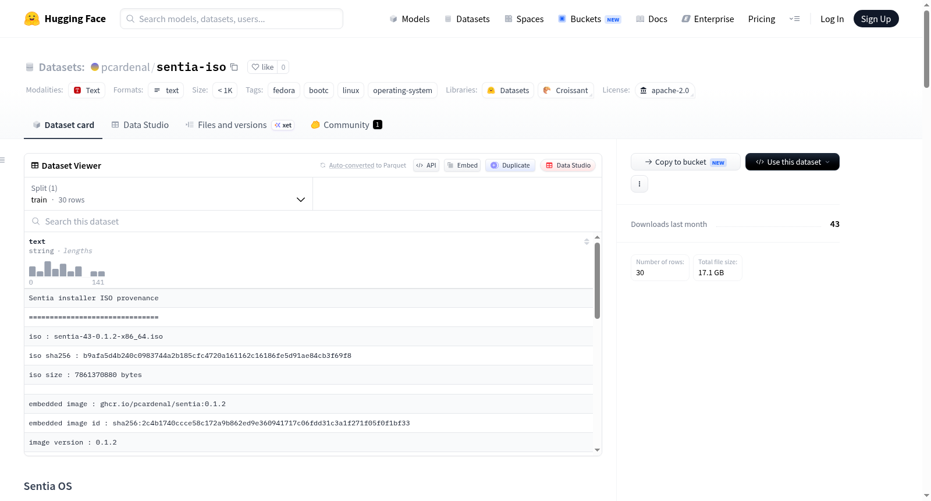The width and height of the screenshot is (931, 501).
Task: Click the Log In link
Action: pos(832,19)
